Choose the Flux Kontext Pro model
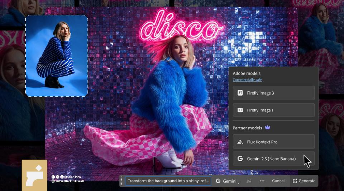Image resolution: width=344 pixels, height=191 pixels. click(274, 142)
